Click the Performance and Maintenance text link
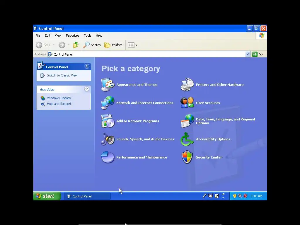 point(142,157)
